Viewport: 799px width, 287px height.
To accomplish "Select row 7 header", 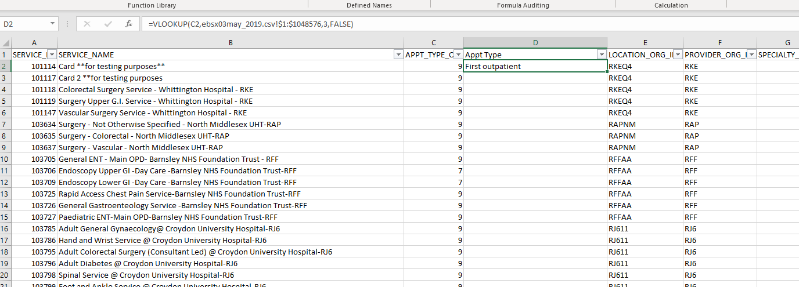I will coord(6,124).
